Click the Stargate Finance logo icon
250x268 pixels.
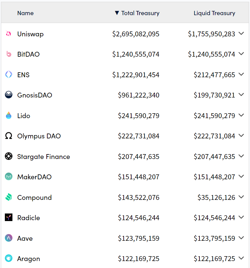pos(8,156)
